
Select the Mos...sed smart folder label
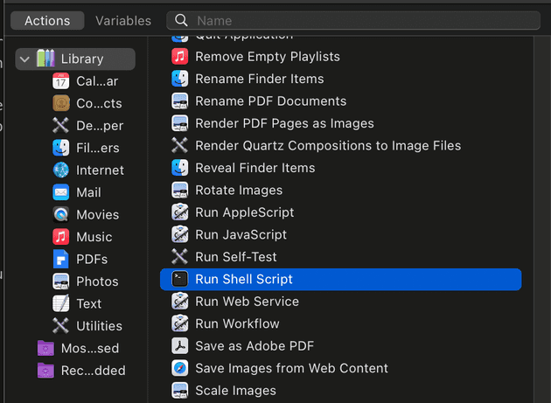(90, 348)
